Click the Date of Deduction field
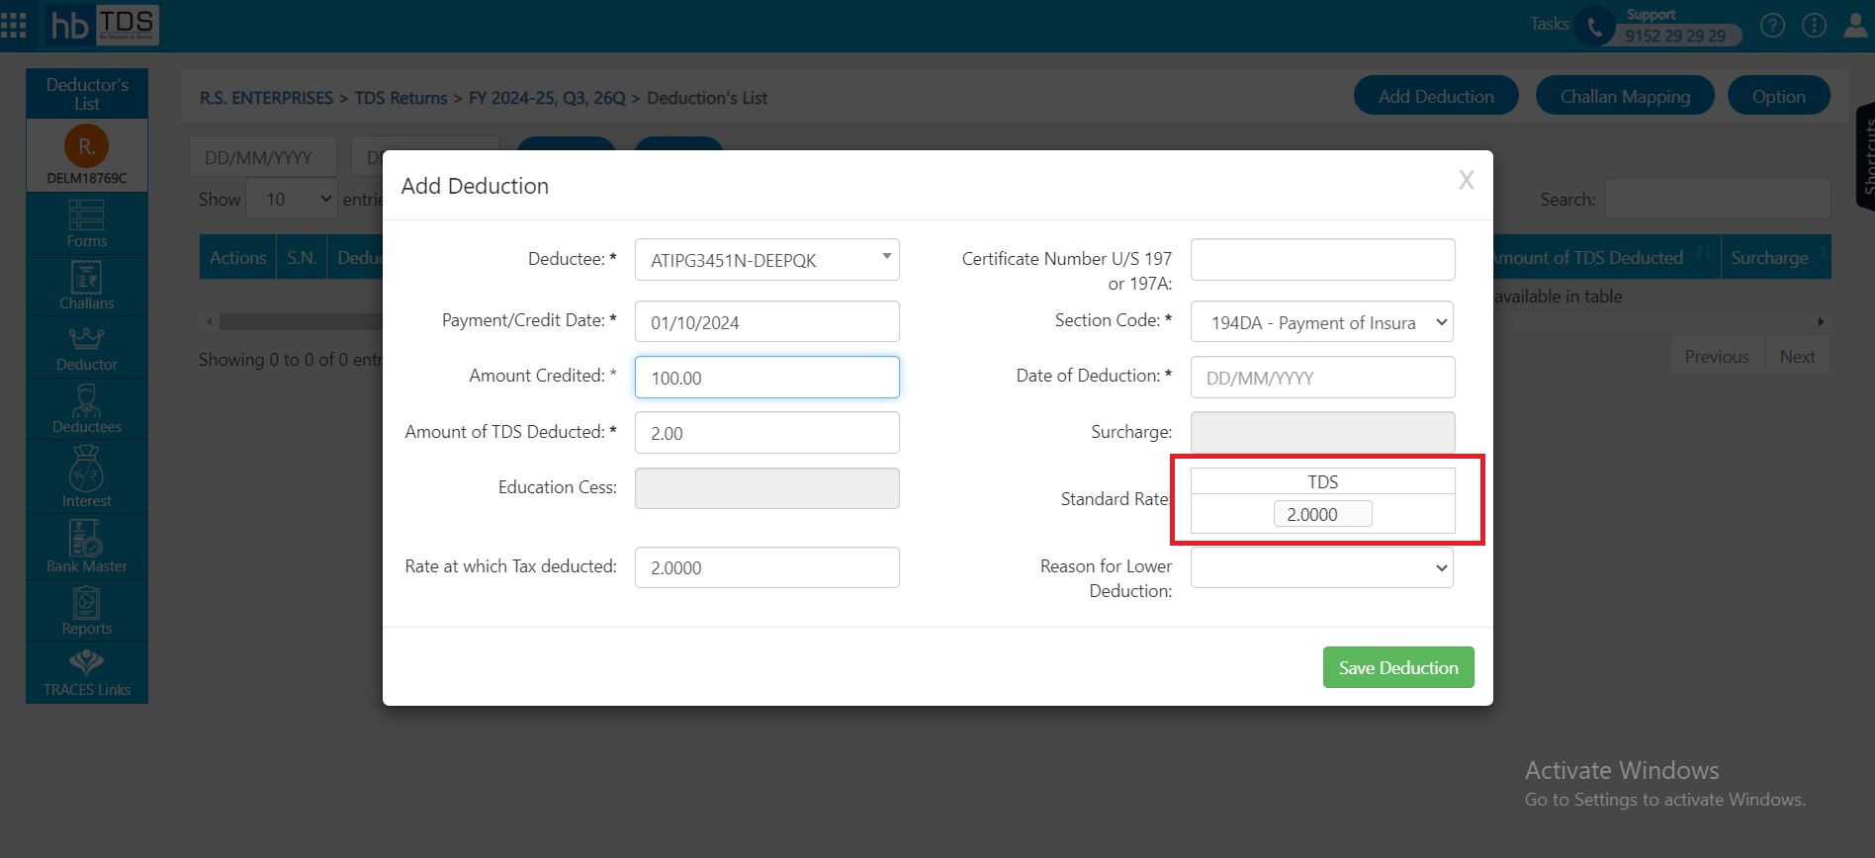The width and height of the screenshot is (1875, 858). click(x=1322, y=378)
